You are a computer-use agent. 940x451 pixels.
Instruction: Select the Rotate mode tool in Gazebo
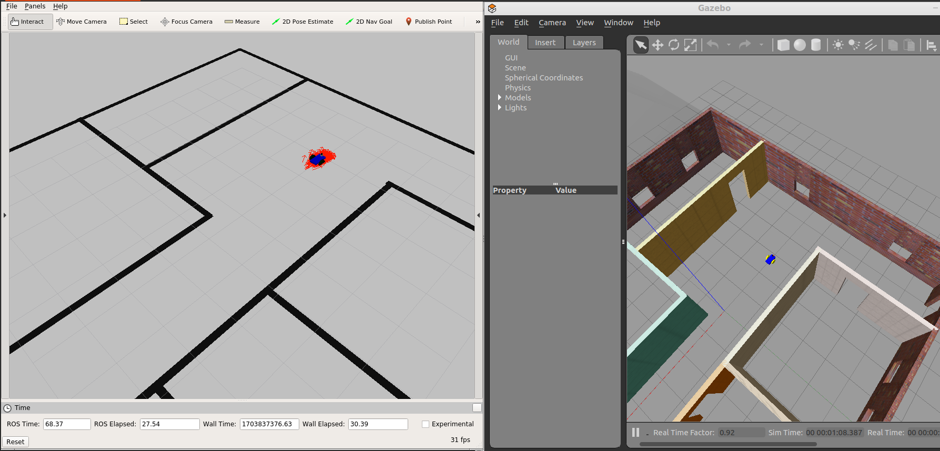pyautogui.click(x=674, y=45)
